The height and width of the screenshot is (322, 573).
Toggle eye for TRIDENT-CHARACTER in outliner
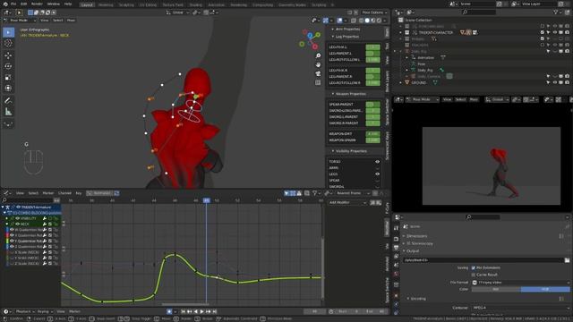(x=554, y=32)
